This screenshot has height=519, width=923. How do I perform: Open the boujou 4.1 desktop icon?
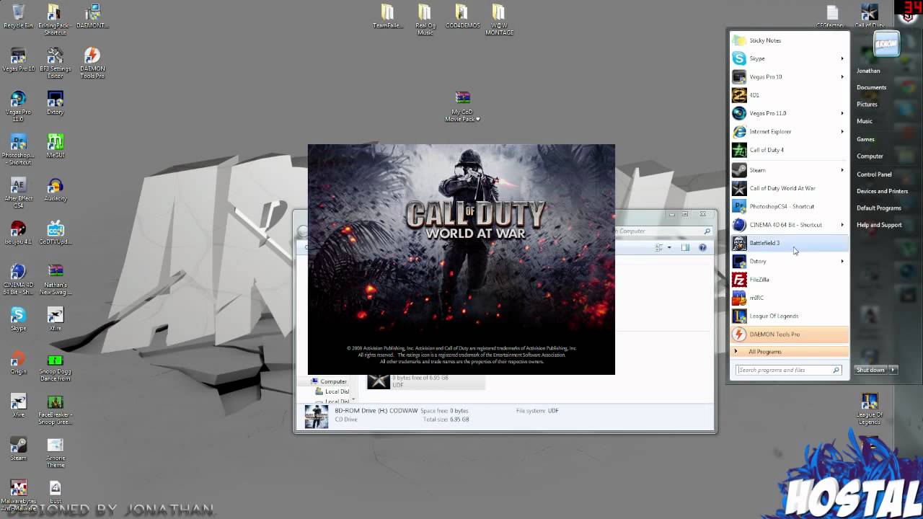[x=18, y=233]
